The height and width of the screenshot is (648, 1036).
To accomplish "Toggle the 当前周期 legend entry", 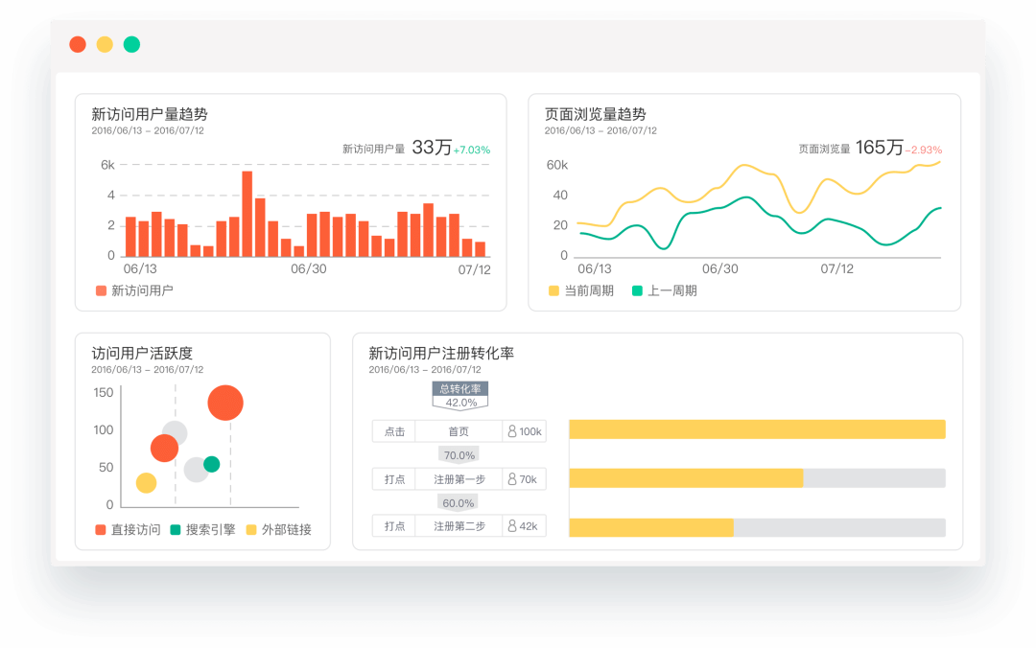I will (581, 290).
